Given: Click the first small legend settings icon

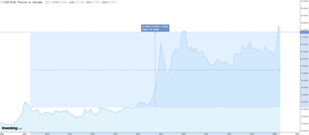Looking at the screenshot, I should point(47,2).
